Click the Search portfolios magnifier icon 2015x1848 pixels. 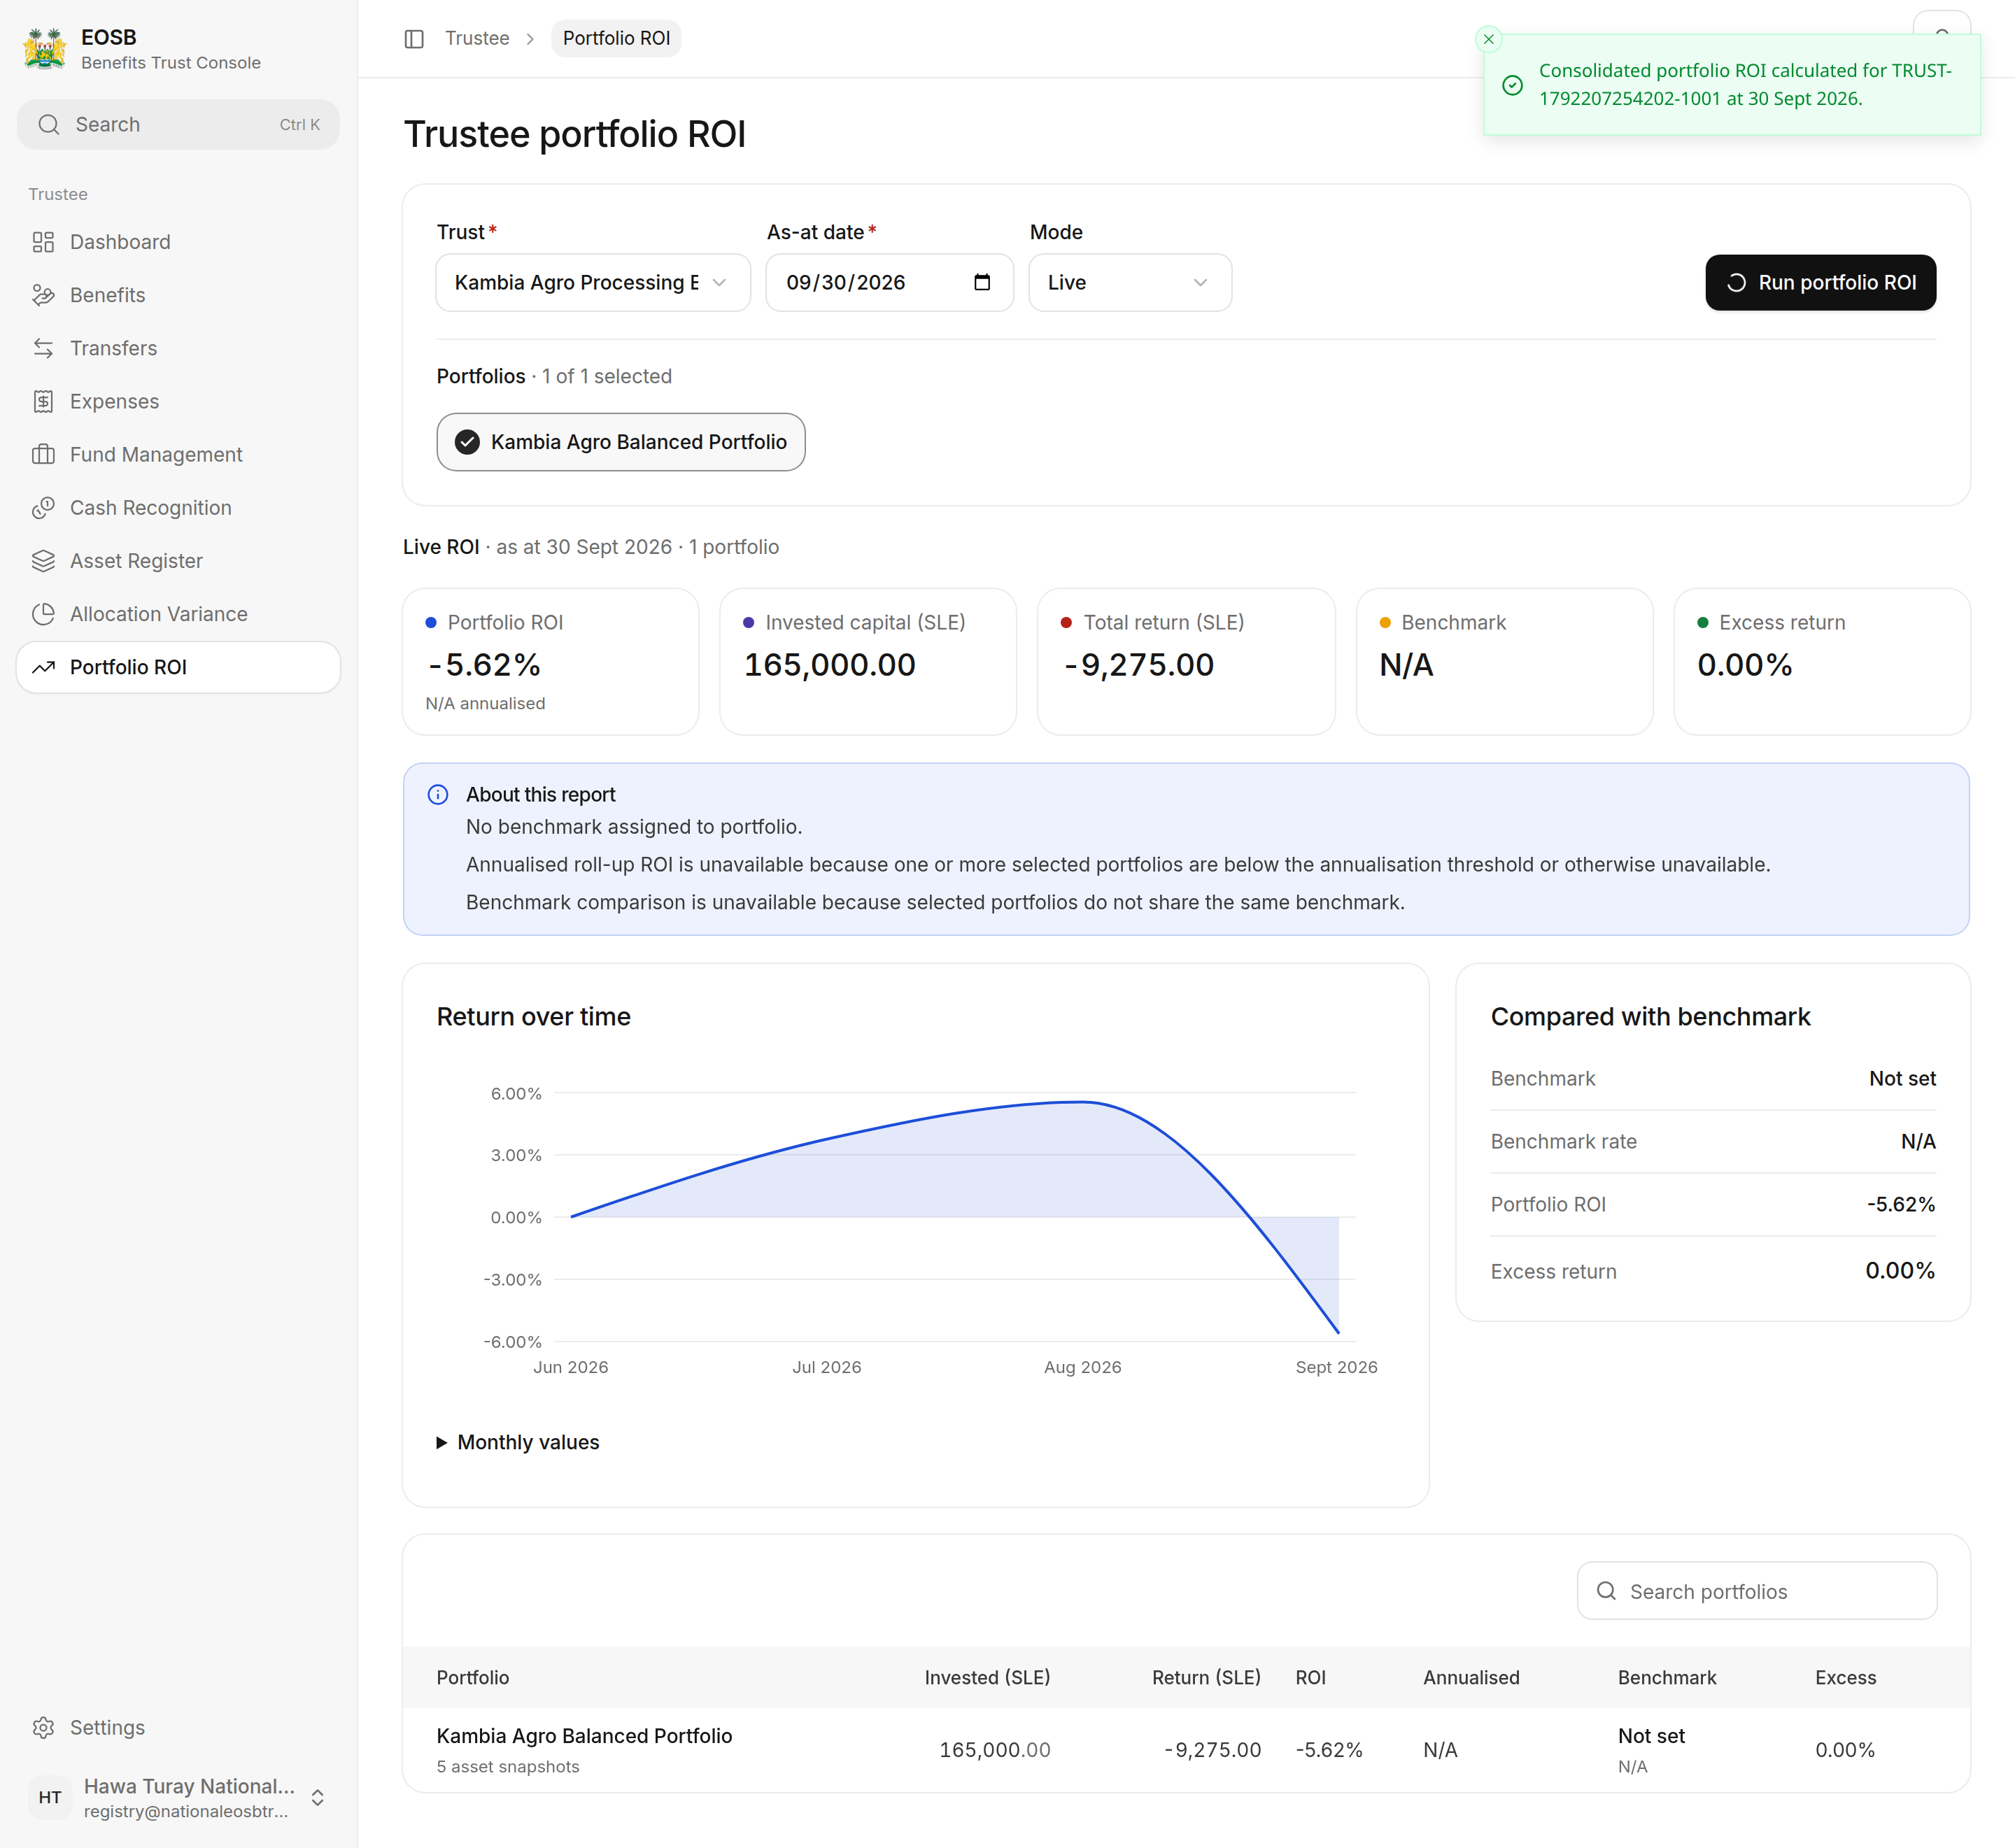tap(1606, 1591)
